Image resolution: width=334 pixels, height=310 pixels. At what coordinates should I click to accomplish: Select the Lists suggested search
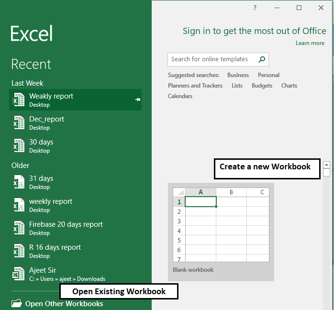(x=237, y=86)
